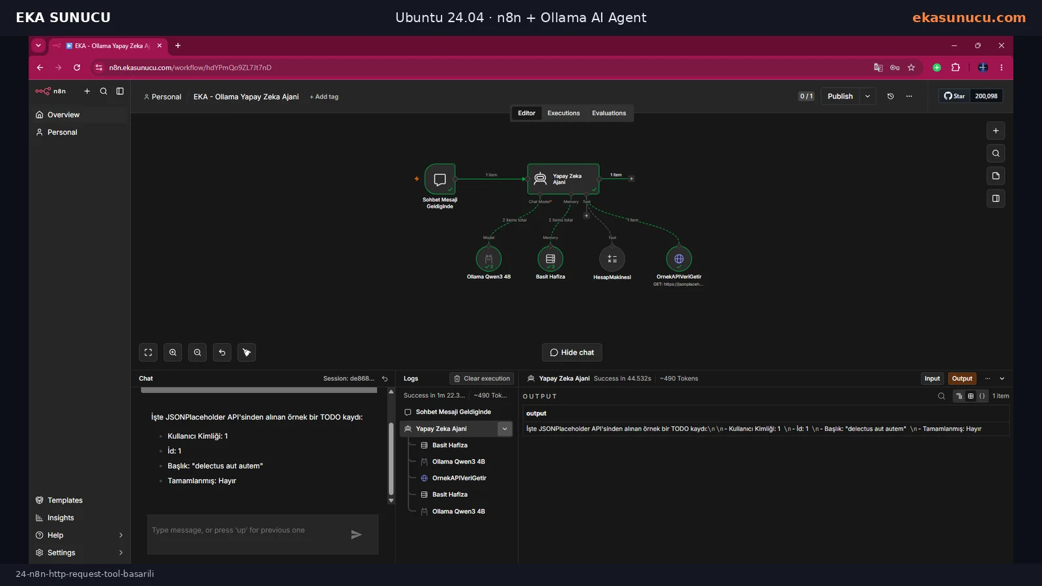Open Overview in sidebar

click(x=79, y=115)
